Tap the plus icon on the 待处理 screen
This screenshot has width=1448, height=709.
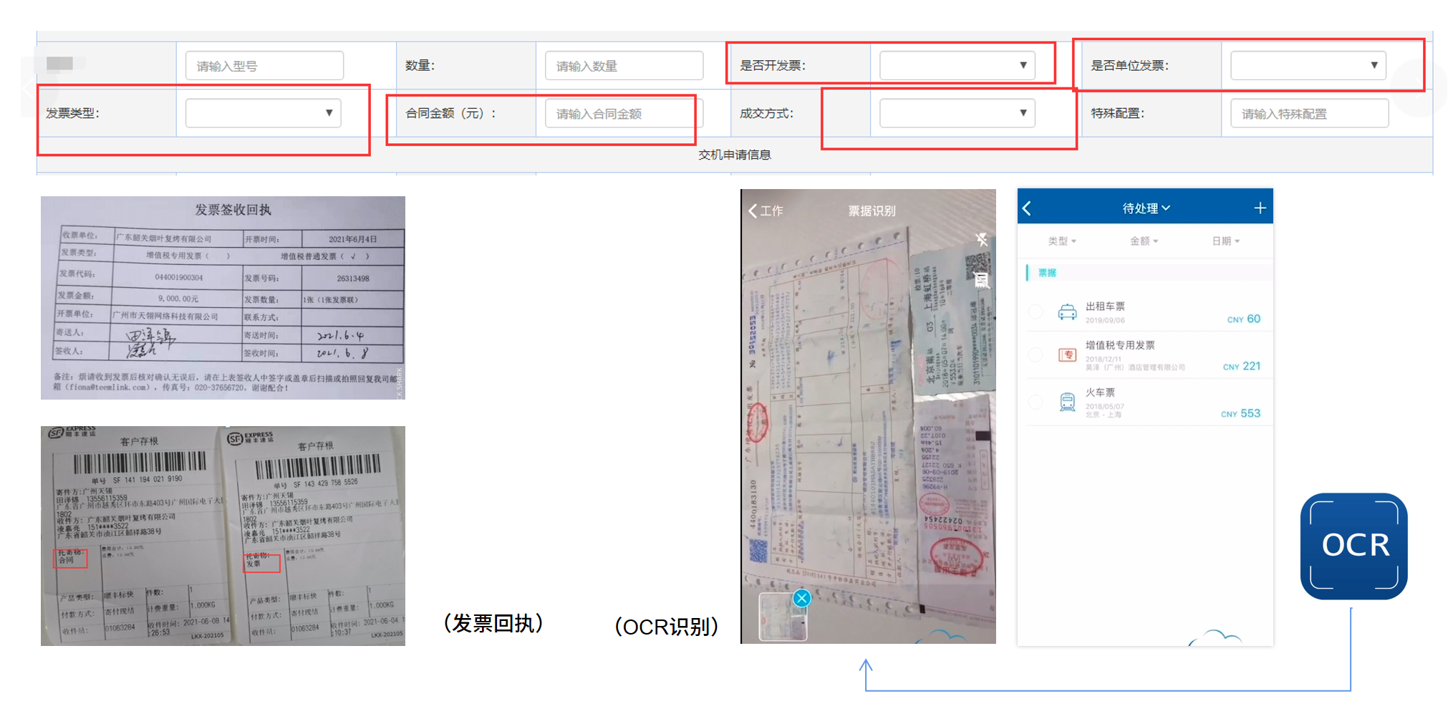[x=1260, y=208]
